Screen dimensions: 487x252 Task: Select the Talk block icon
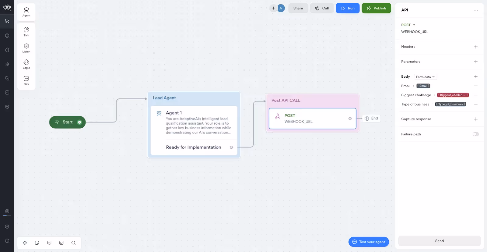point(26,31)
